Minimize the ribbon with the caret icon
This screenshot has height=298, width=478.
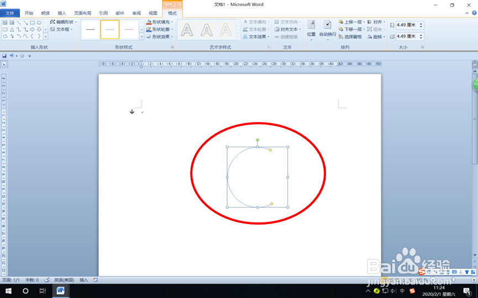(x=467, y=13)
